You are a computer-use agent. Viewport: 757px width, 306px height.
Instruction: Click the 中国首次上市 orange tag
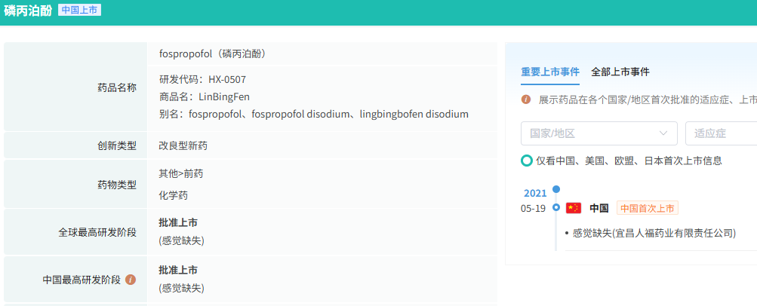(647, 208)
